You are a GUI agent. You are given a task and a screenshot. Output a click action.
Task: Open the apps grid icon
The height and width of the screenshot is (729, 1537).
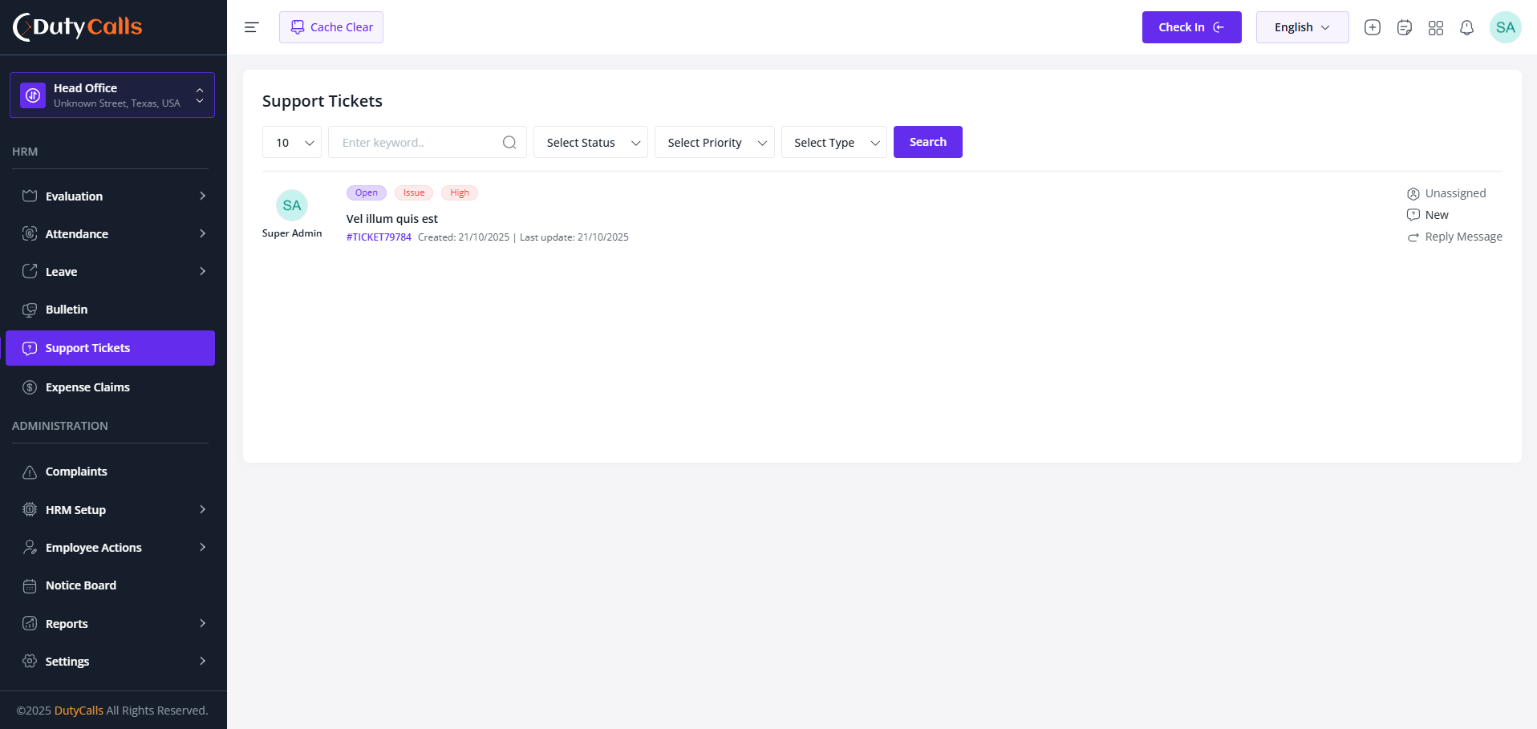coord(1436,27)
